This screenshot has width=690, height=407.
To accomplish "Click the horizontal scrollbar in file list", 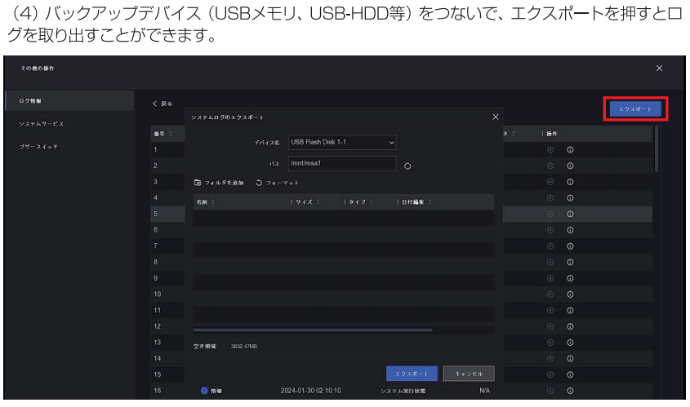I will [x=313, y=330].
